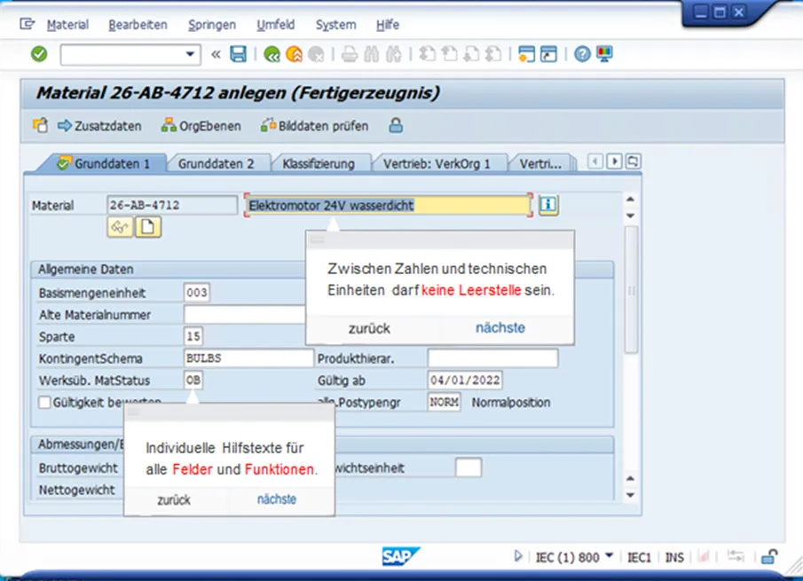Open Zusatzdaten via its toolbar icon
This screenshot has height=581, width=803.
click(98, 126)
